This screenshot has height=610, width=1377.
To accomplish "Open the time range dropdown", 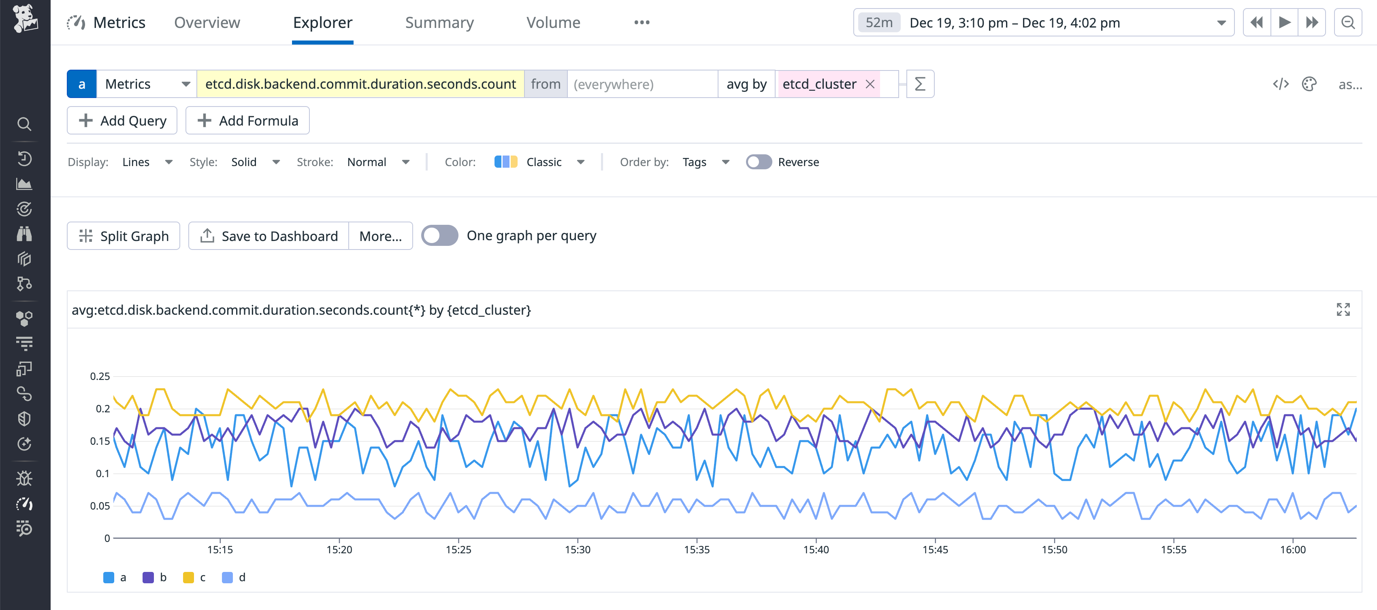I will click(x=1221, y=22).
